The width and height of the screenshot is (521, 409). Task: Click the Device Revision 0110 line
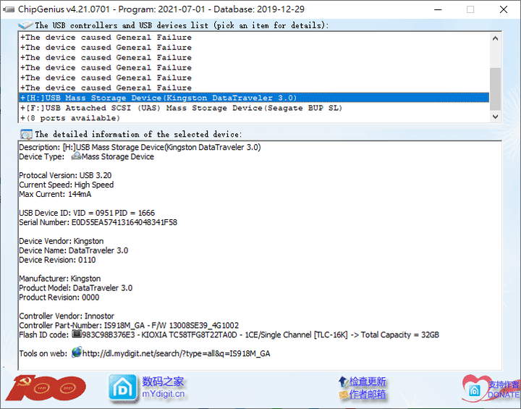coord(57,260)
